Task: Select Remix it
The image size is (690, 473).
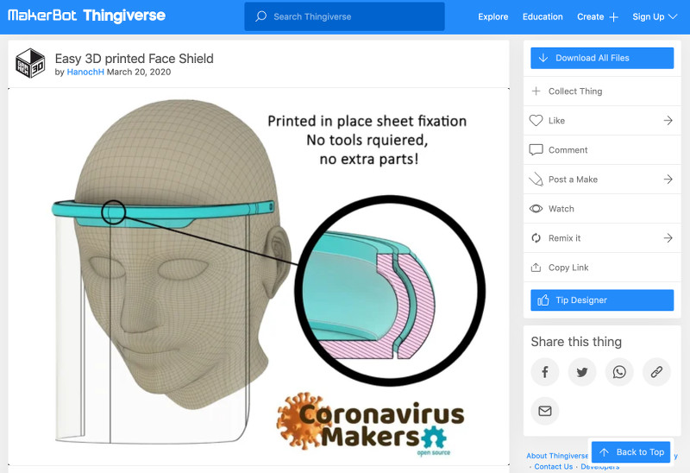Action: (565, 238)
